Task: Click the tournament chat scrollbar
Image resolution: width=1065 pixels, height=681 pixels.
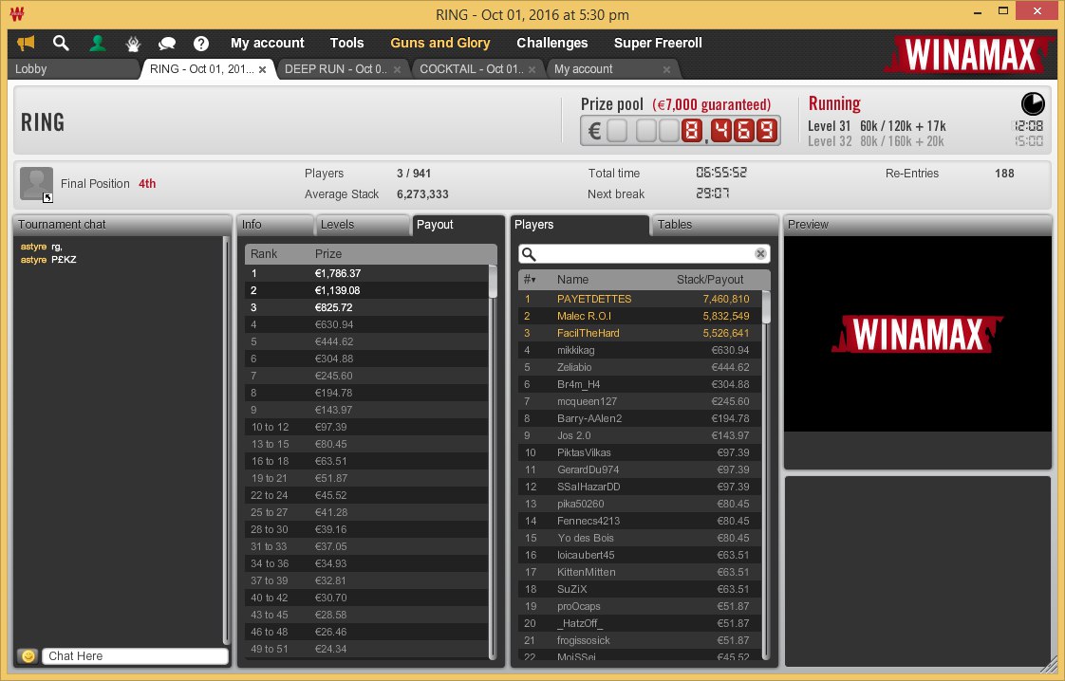Action: (x=226, y=440)
